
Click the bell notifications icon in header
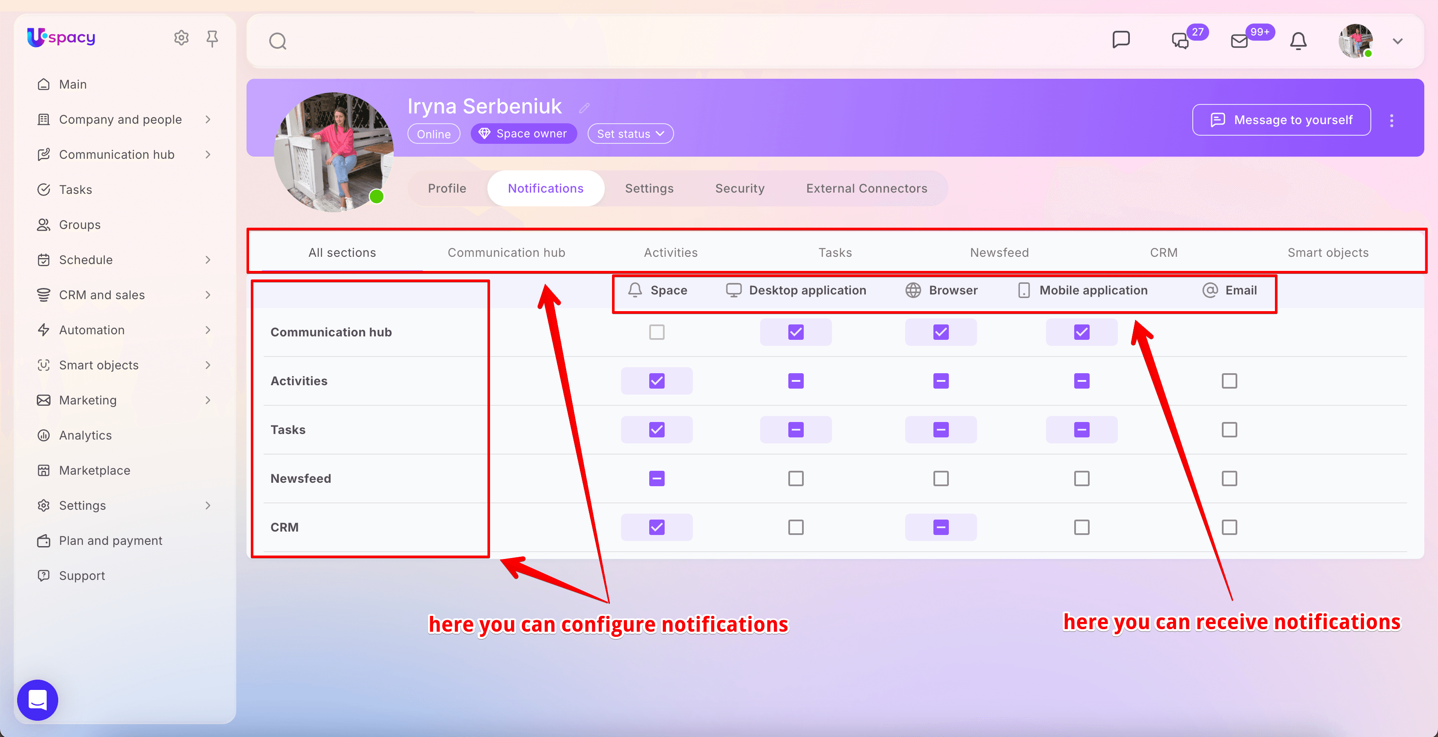point(1298,42)
